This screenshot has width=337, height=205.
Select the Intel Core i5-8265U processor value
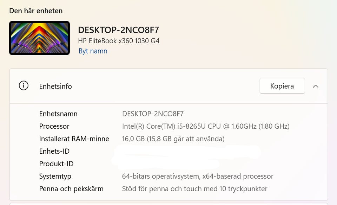click(205, 126)
